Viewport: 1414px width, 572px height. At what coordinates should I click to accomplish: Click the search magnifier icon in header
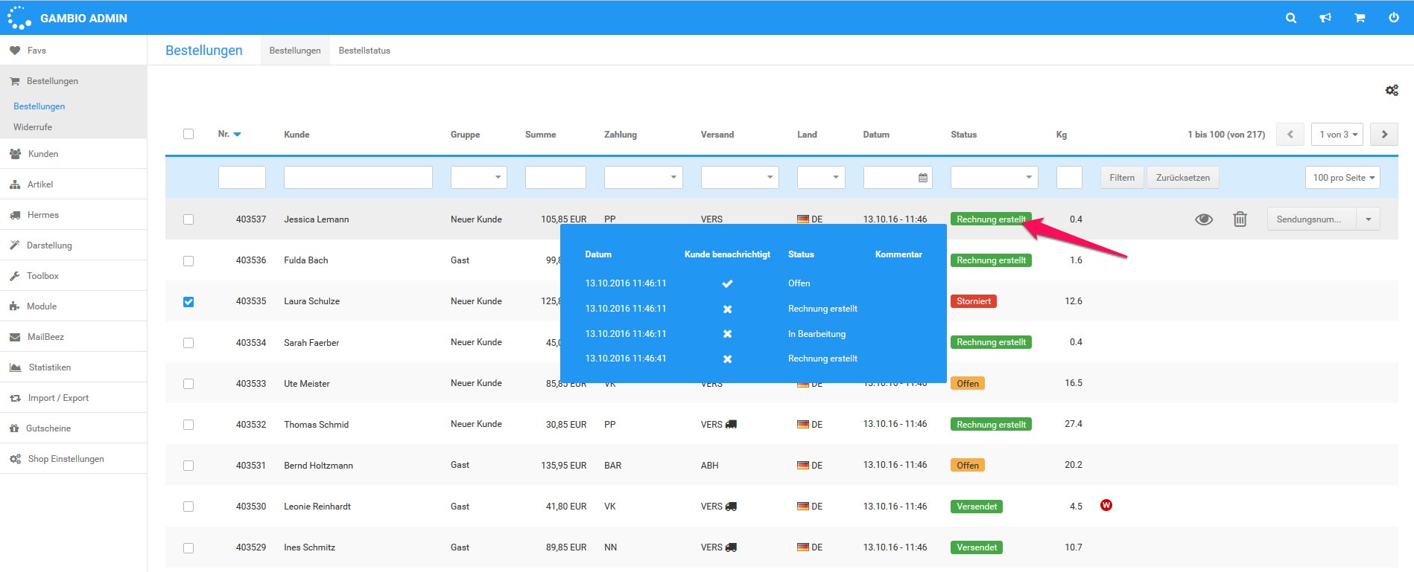[x=1291, y=18]
